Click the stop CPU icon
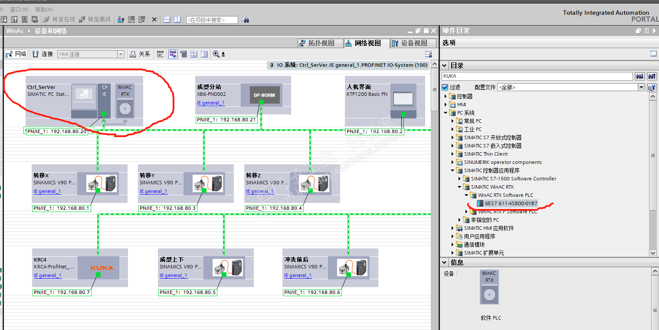The width and height of the screenshot is (659, 330). (x=142, y=20)
